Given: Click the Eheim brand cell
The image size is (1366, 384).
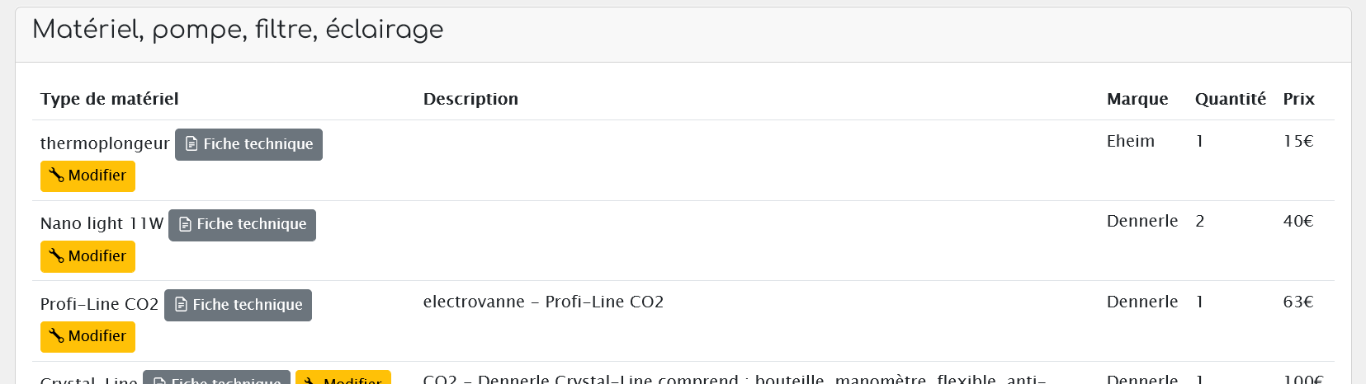Looking at the screenshot, I should (1131, 141).
